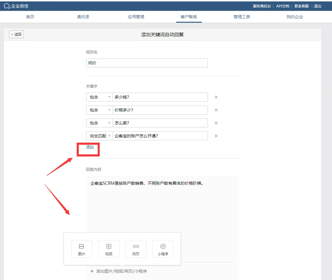
Task: Switch to the 我的企业 tab
Action: pyautogui.click(x=295, y=17)
